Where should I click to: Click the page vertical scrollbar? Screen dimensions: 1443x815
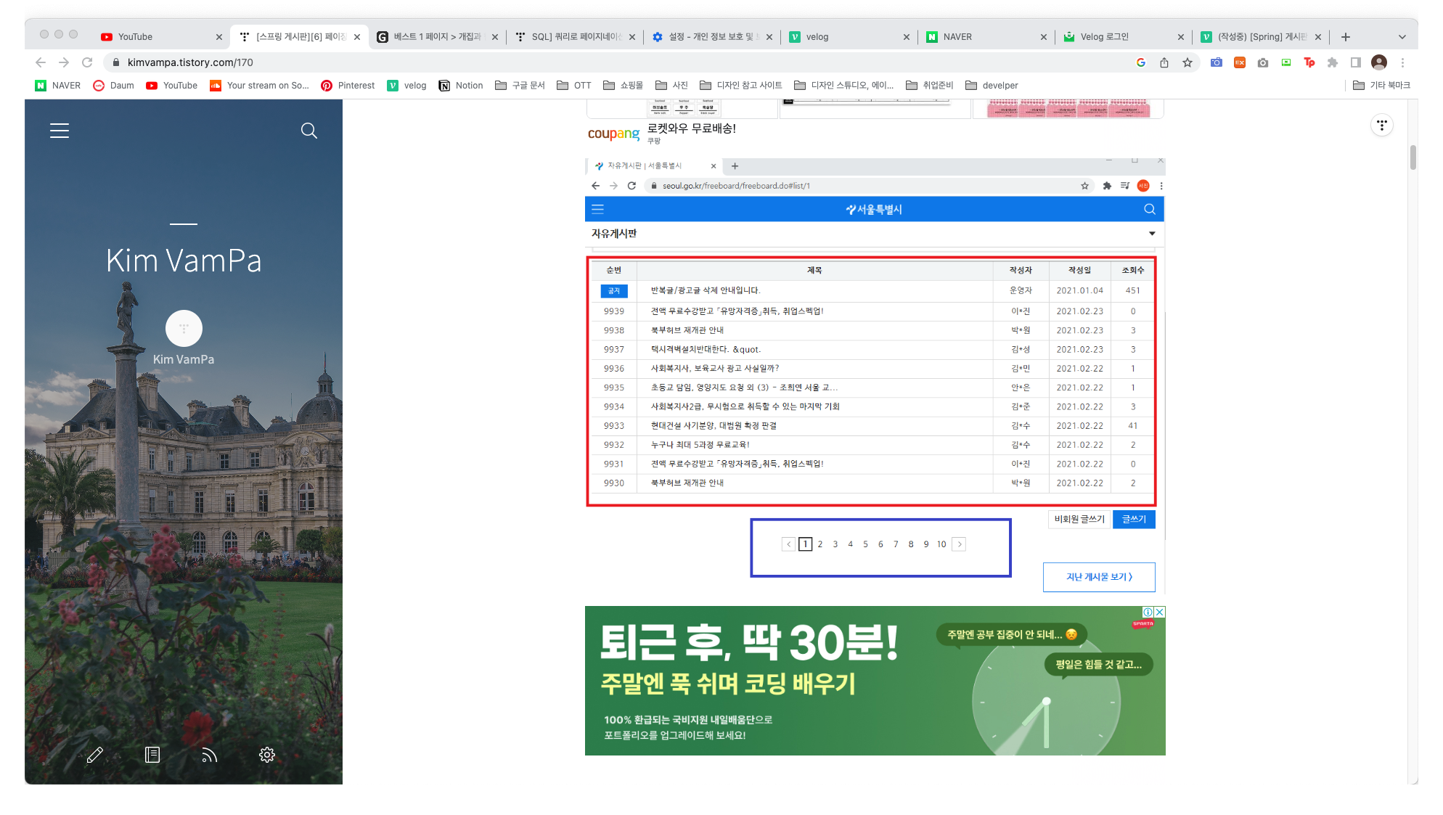(1413, 157)
